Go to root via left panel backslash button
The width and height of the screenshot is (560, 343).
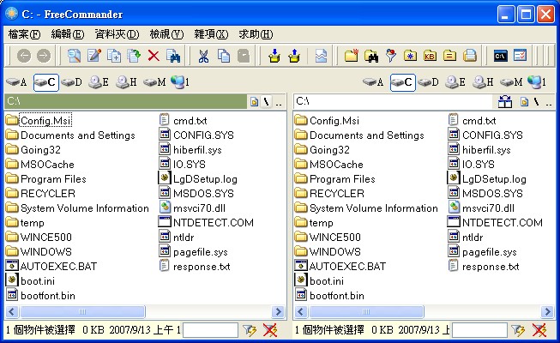click(266, 102)
